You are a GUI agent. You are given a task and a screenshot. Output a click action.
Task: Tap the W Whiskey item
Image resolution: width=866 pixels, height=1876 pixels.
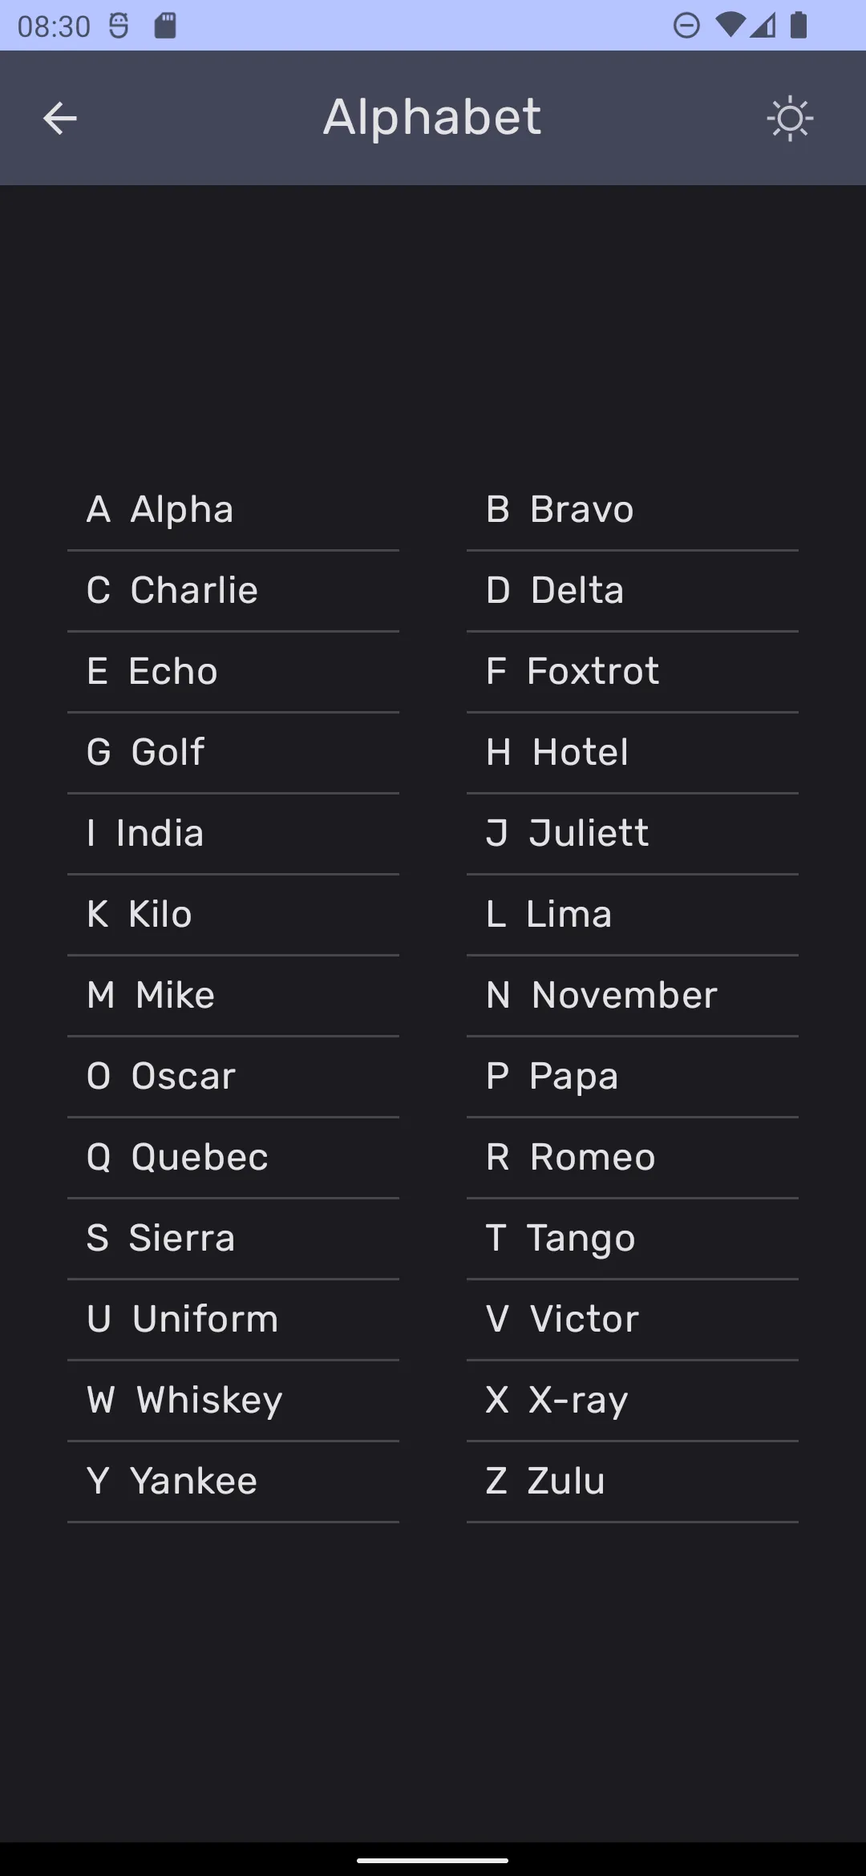pos(233,1401)
